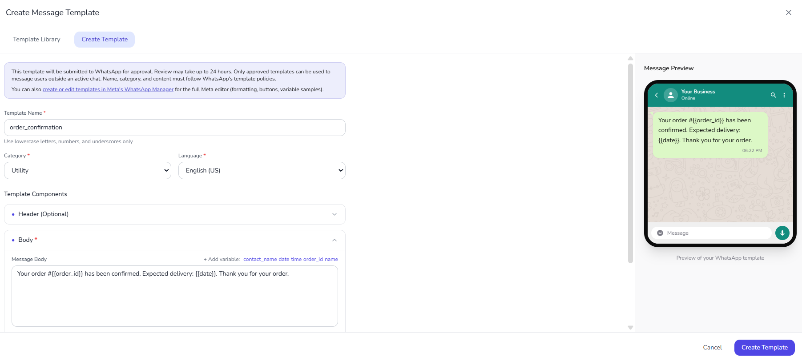Collapse the Body section
The width and height of the screenshot is (802, 361).
[335, 240]
